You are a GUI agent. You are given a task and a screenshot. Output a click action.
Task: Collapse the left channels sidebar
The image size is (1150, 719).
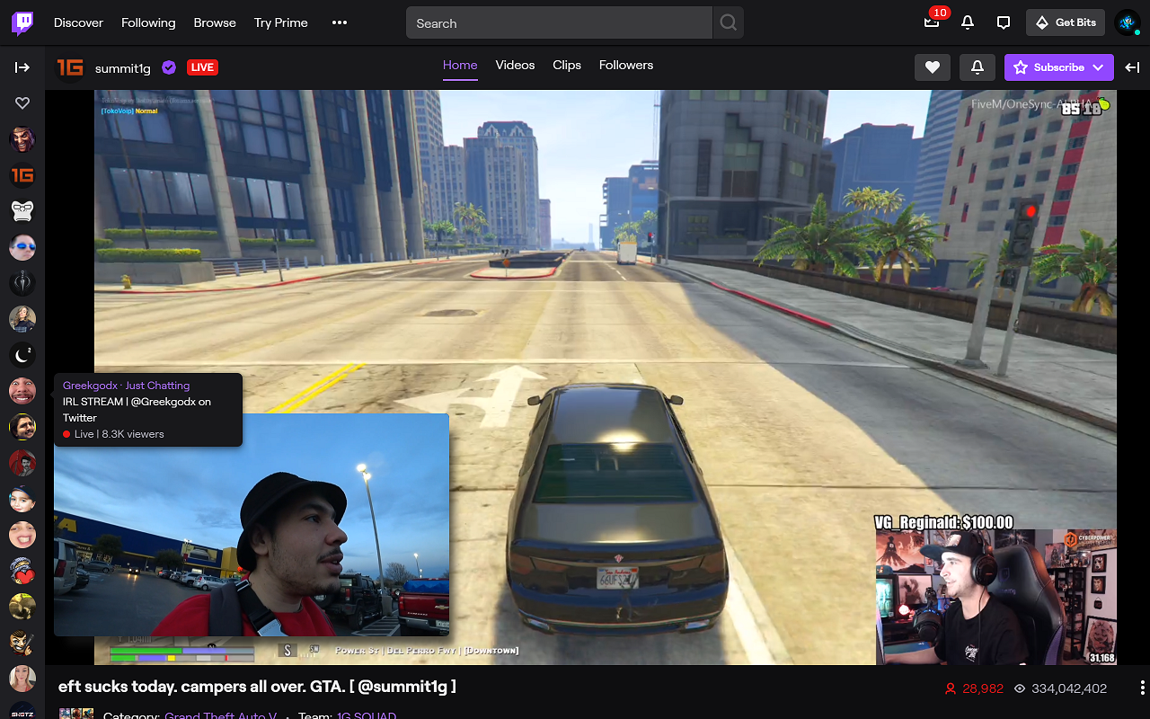pyautogui.click(x=22, y=67)
